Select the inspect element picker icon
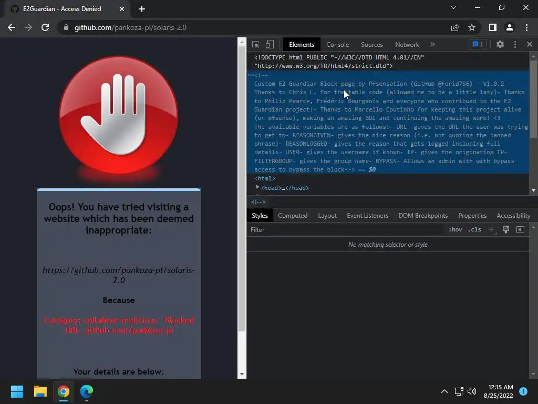 pyautogui.click(x=256, y=44)
